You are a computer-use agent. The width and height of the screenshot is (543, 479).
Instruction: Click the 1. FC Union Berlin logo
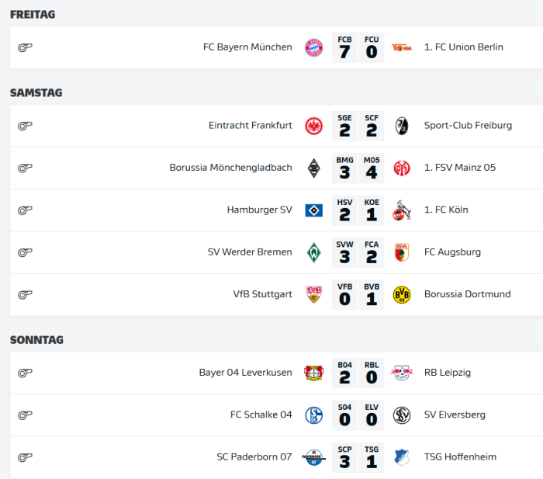point(402,47)
